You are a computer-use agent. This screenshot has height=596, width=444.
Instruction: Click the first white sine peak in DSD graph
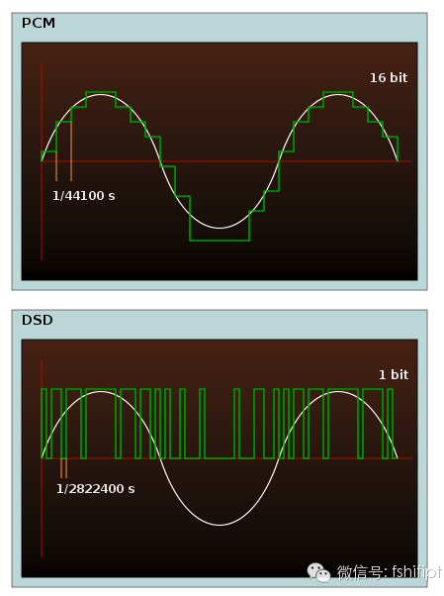tap(101, 392)
